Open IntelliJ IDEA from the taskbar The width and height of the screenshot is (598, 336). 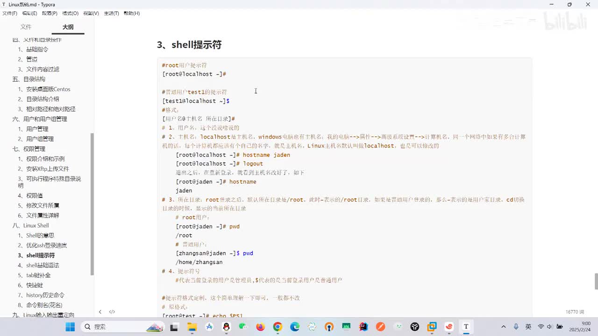[363, 327]
